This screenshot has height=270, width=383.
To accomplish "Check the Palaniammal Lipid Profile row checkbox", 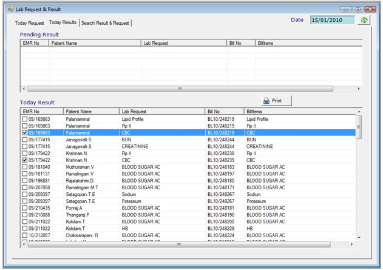I will pos(25,119).
